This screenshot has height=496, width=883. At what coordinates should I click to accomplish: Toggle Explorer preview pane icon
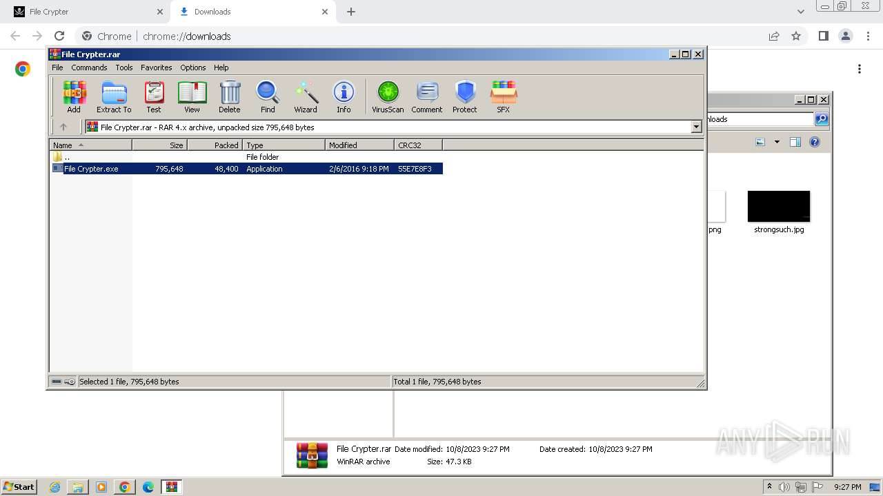(795, 142)
